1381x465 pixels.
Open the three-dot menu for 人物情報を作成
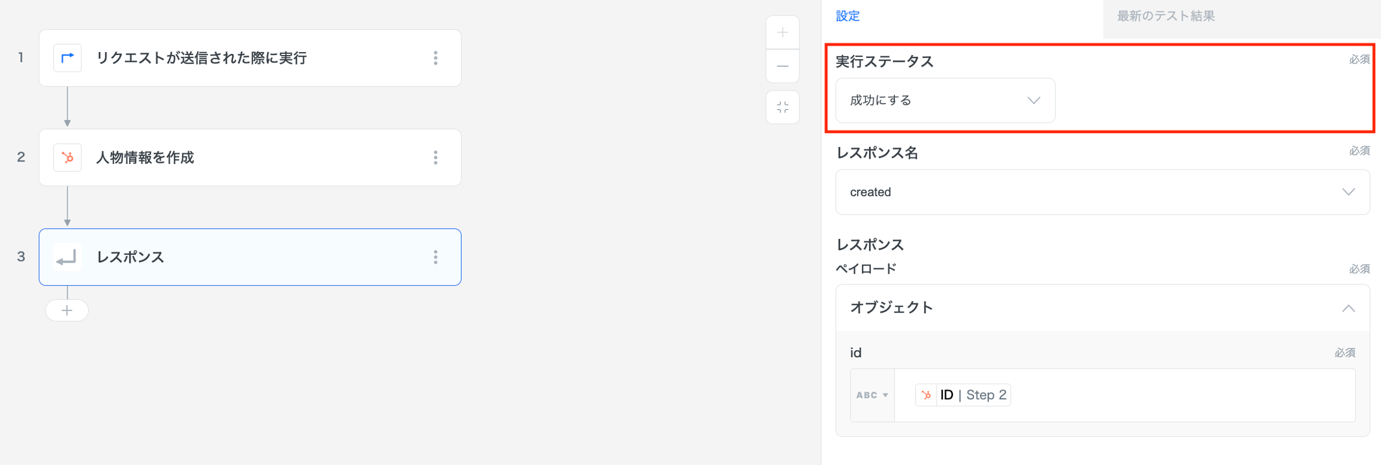(436, 157)
